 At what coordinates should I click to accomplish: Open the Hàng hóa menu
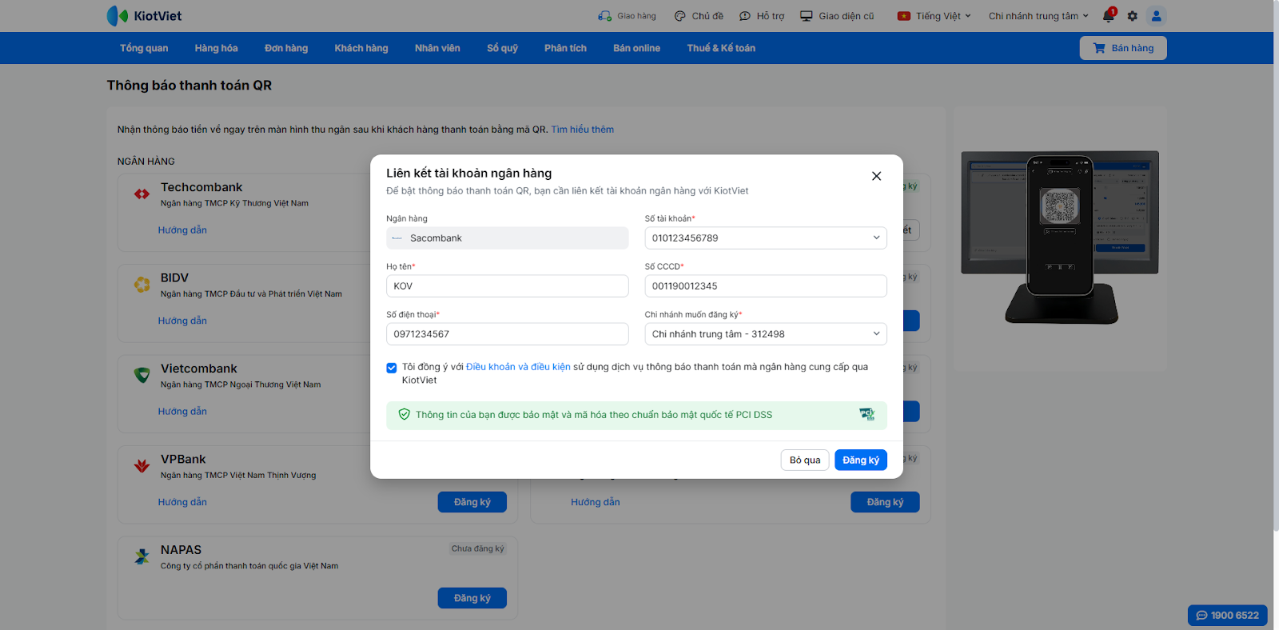[x=217, y=48]
